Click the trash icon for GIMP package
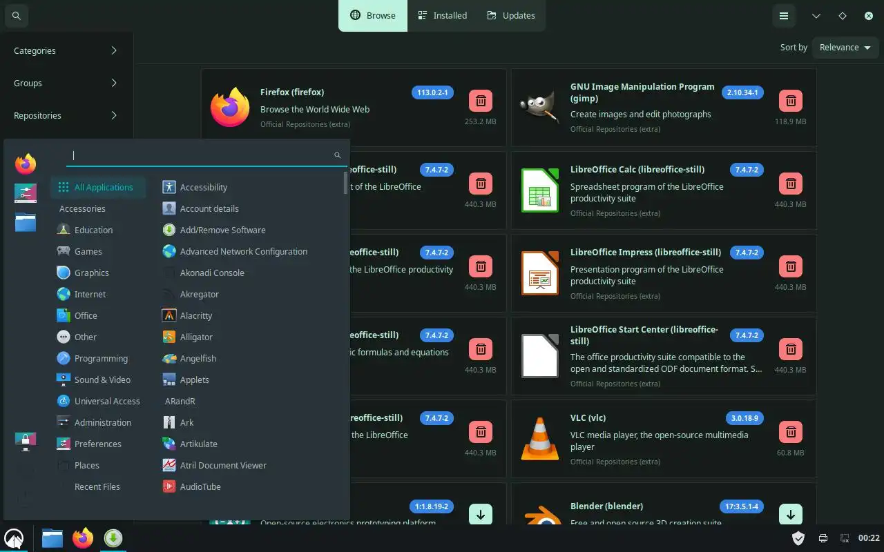This screenshot has height=552, width=884. (x=791, y=101)
